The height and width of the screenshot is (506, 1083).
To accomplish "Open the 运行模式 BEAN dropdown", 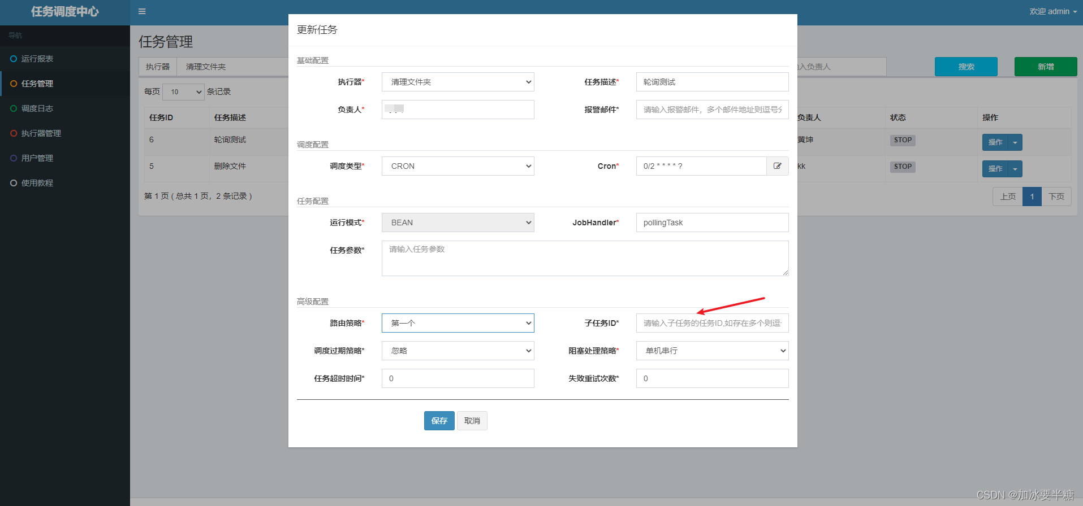I will 458,223.
